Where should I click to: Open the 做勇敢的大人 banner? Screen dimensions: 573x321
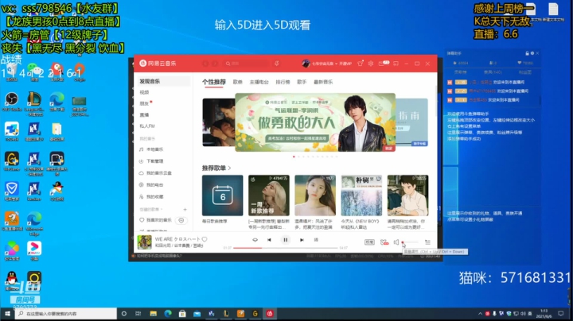315,122
